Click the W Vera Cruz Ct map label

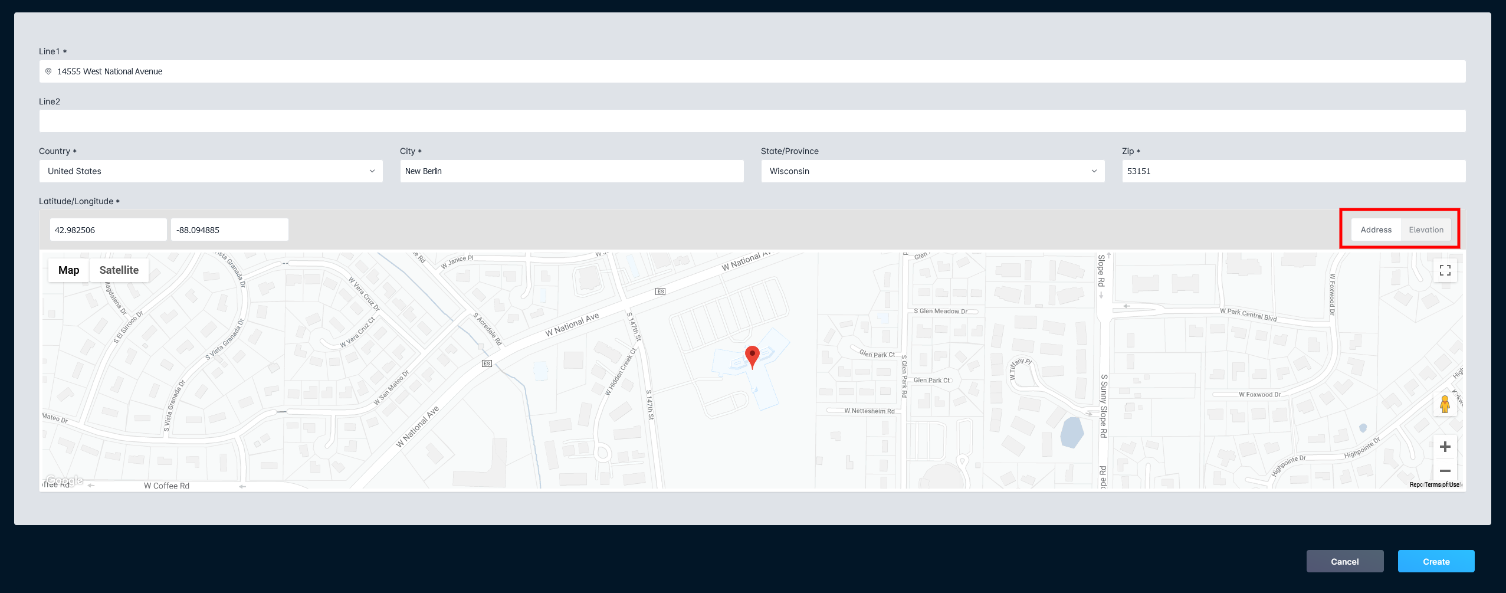(x=357, y=333)
